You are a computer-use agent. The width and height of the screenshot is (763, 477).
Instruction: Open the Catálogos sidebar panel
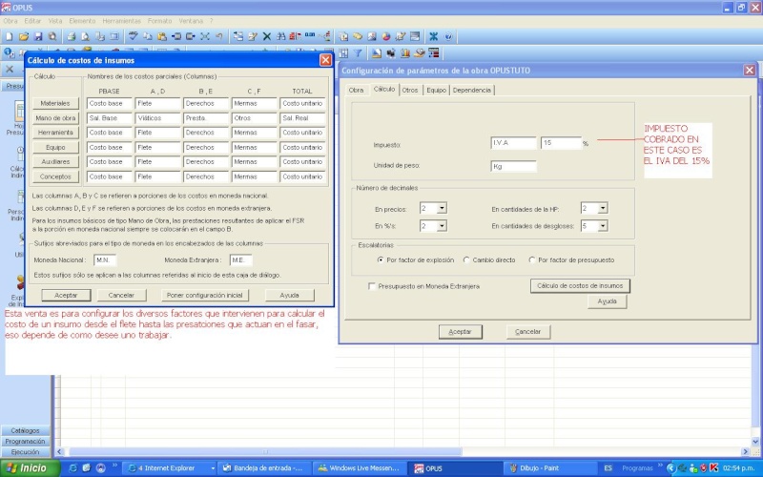(26, 431)
